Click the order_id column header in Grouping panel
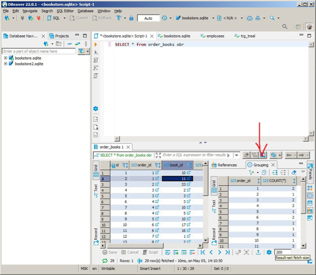Screen dimensions: 316x275 (x=245, y=181)
